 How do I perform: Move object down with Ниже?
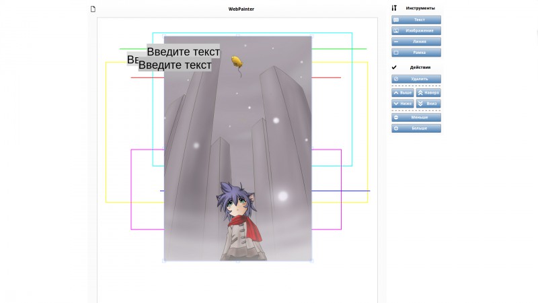click(402, 104)
